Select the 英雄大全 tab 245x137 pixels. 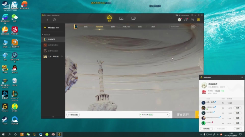coord(126,27)
